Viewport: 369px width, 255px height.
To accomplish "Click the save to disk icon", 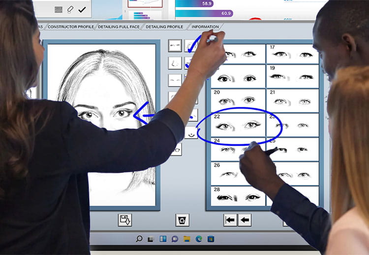I will click(x=125, y=220).
